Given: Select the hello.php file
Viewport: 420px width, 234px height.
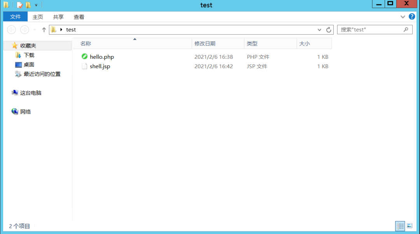Looking at the screenshot, I should click(x=102, y=57).
